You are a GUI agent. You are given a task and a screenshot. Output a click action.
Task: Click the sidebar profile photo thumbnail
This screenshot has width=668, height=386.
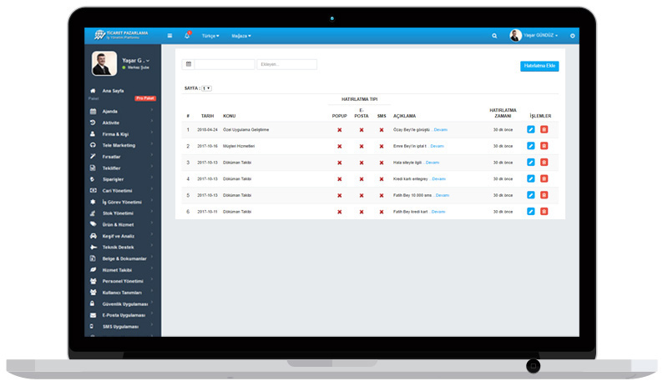[104, 63]
